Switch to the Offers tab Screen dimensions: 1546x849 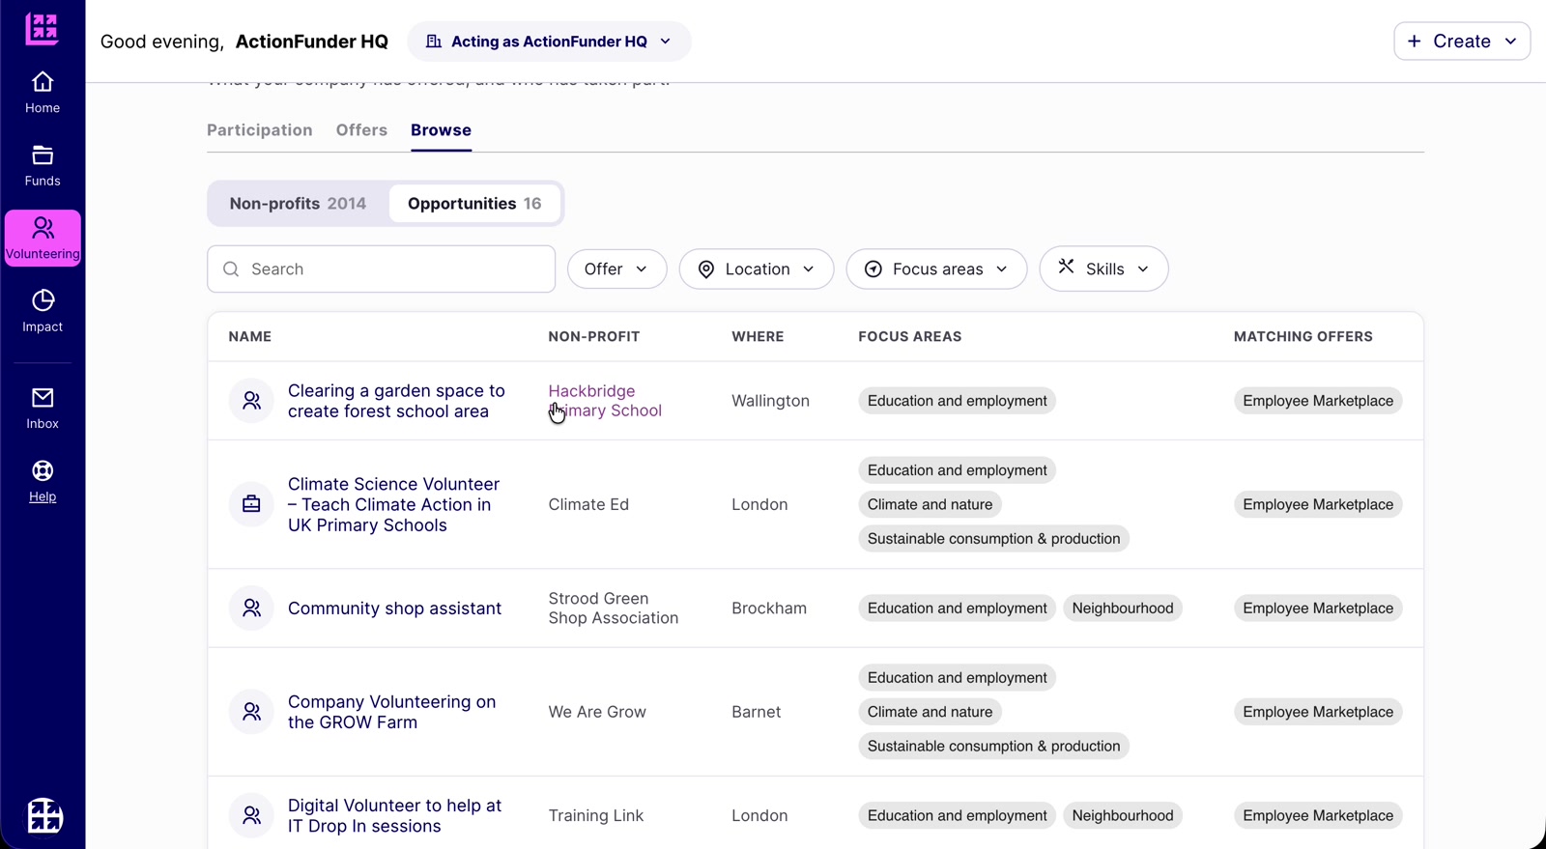pyautogui.click(x=361, y=130)
